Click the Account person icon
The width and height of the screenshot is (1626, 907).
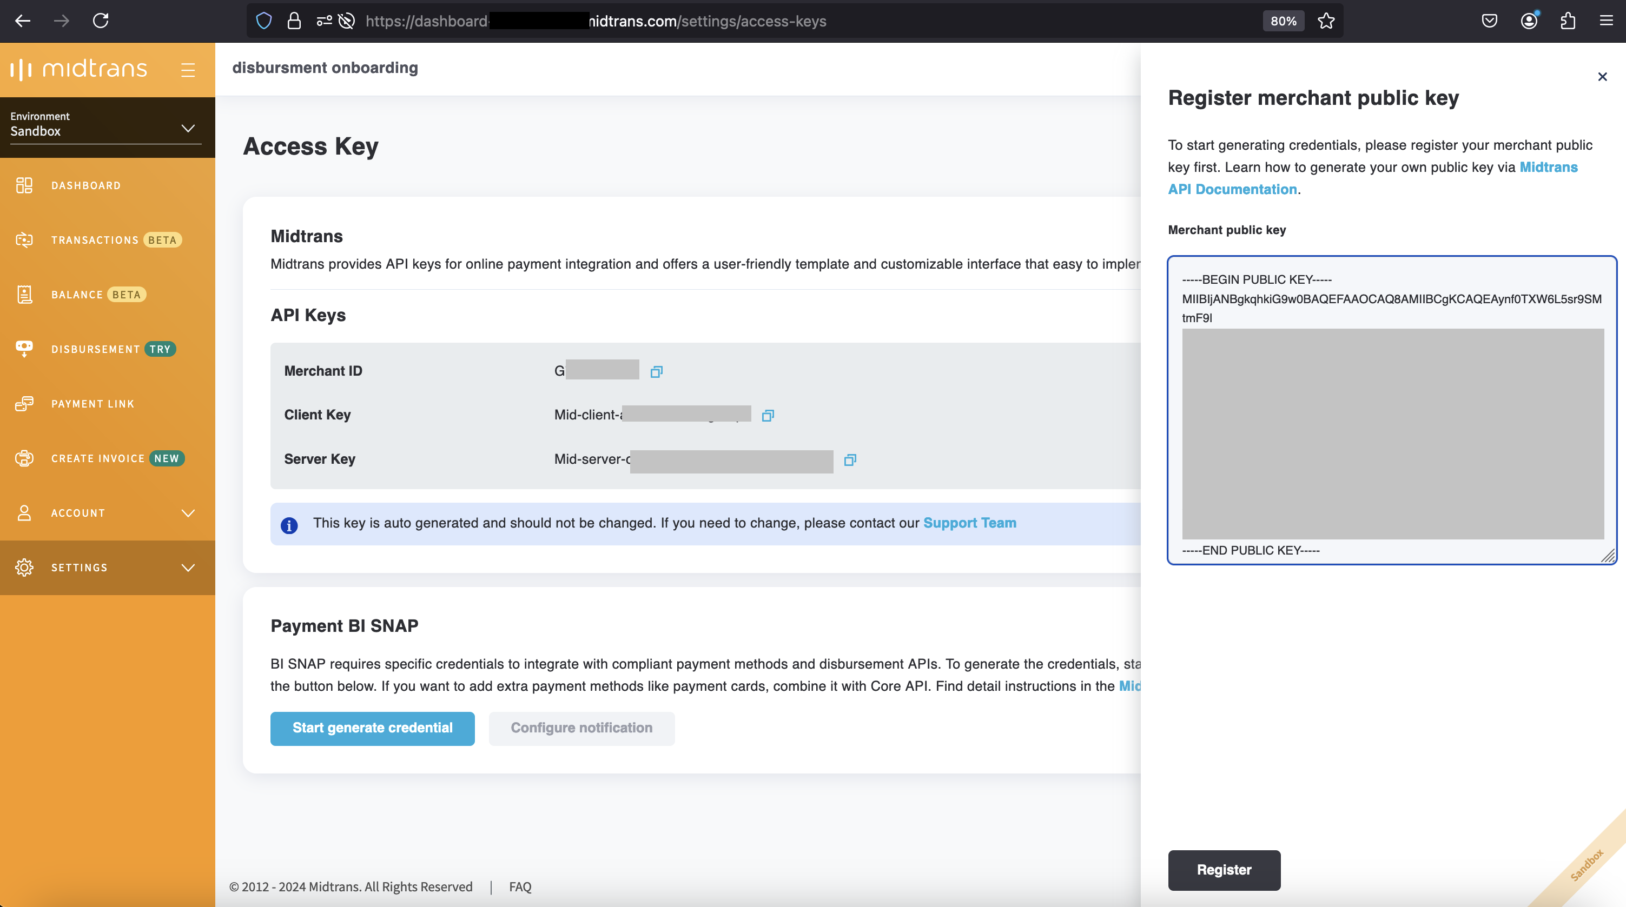coord(24,513)
